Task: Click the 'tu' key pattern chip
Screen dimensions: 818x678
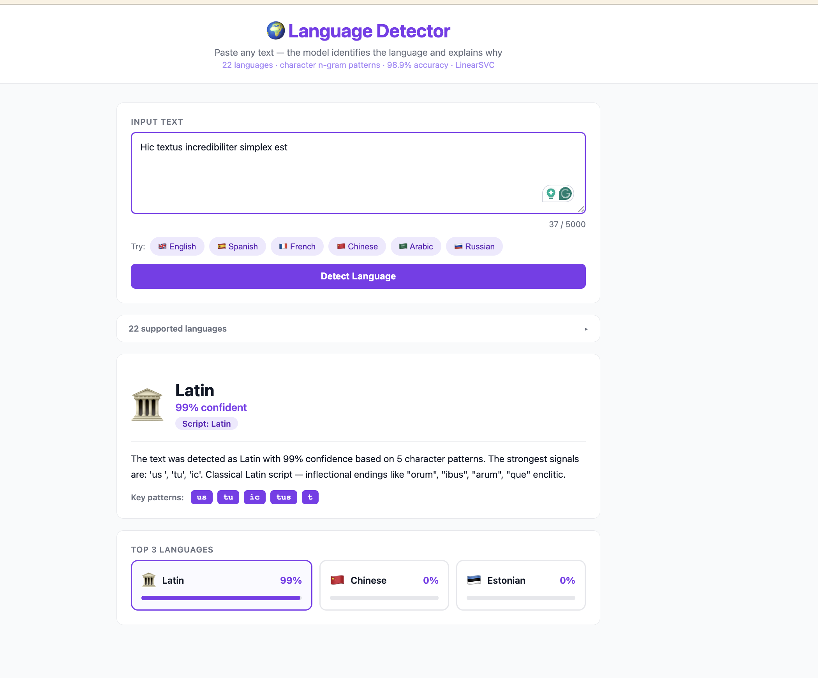Action: 228,497
